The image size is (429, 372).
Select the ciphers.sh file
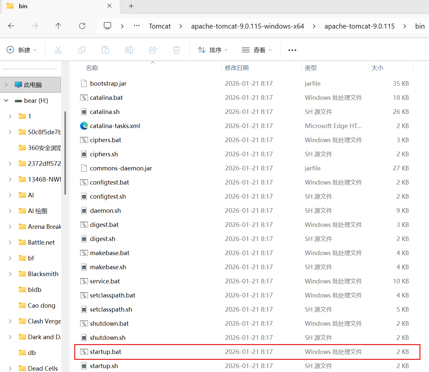104,154
